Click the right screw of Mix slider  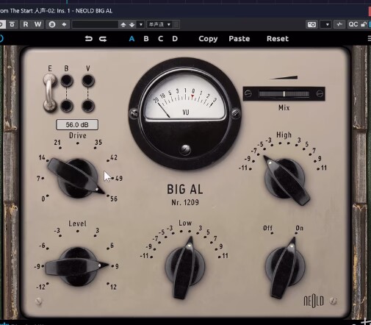pos(320,93)
